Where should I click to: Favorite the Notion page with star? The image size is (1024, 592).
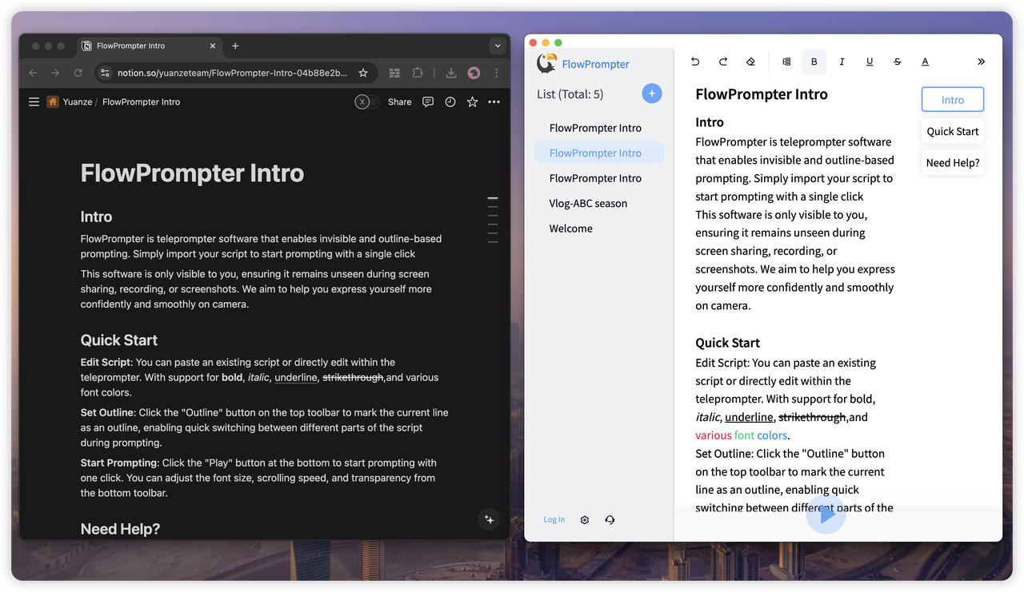(473, 101)
